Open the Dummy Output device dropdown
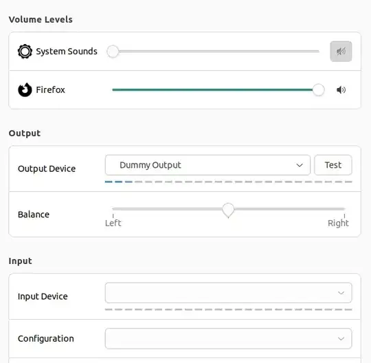This screenshot has width=371, height=363. pos(207,165)
